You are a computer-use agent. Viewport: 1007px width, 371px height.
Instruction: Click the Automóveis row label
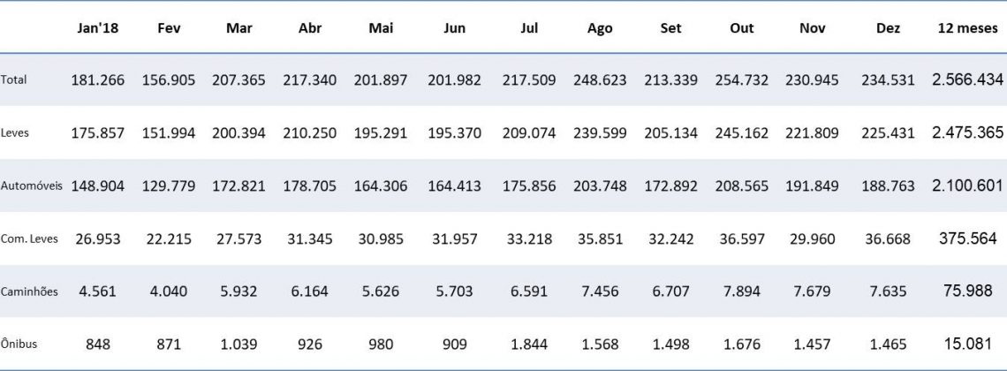click(x=31, y=186)
